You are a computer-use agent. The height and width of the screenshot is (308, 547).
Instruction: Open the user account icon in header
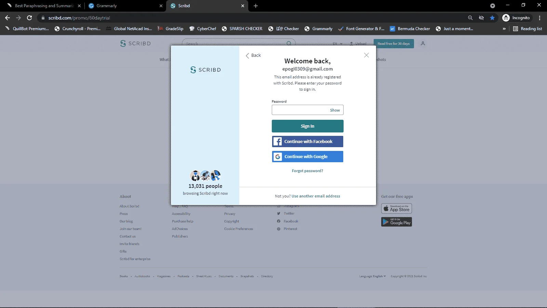(x=423, y=43)
